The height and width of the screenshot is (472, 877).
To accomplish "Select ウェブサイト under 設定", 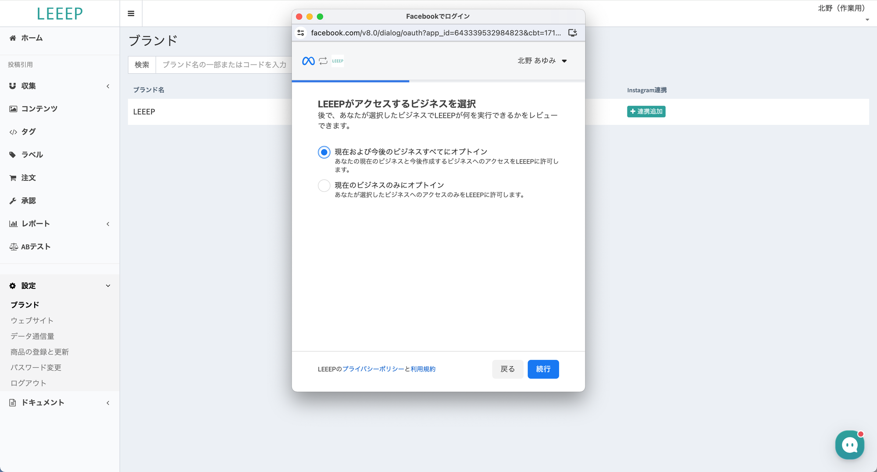I will 32,320.
